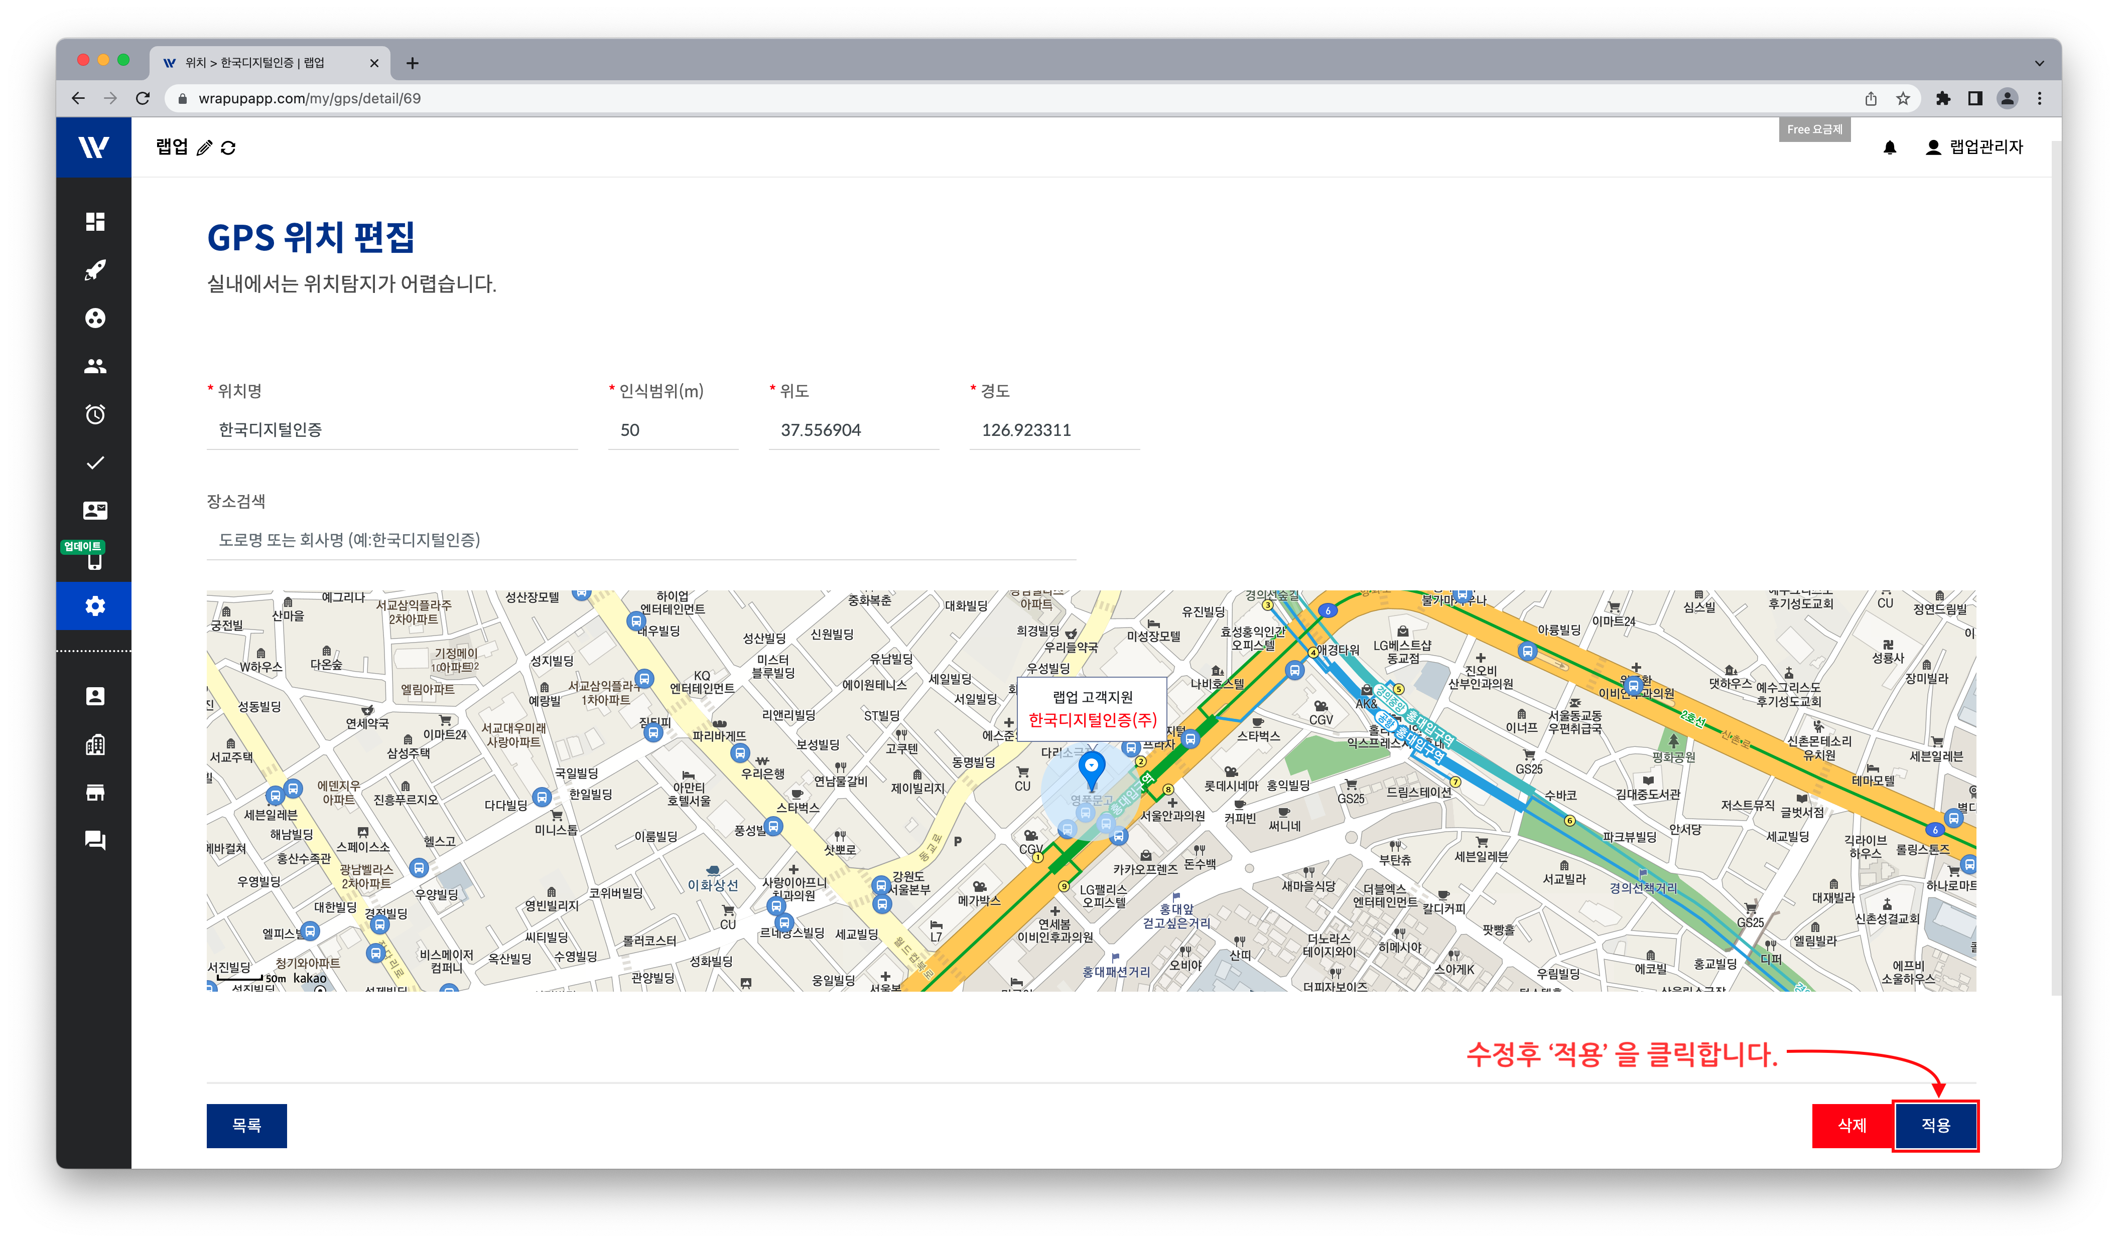Open the rocket icon in sidebar
The width and height of the screenshot is (2118, 1243).
pos(95,269)
